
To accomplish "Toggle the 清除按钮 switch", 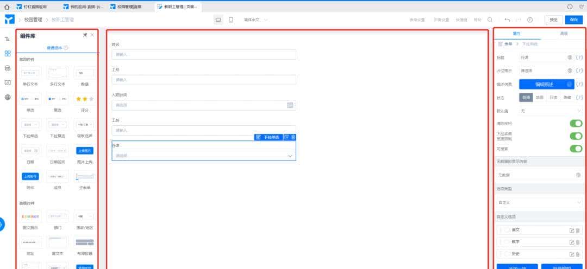I will click(x=576, y=123).
